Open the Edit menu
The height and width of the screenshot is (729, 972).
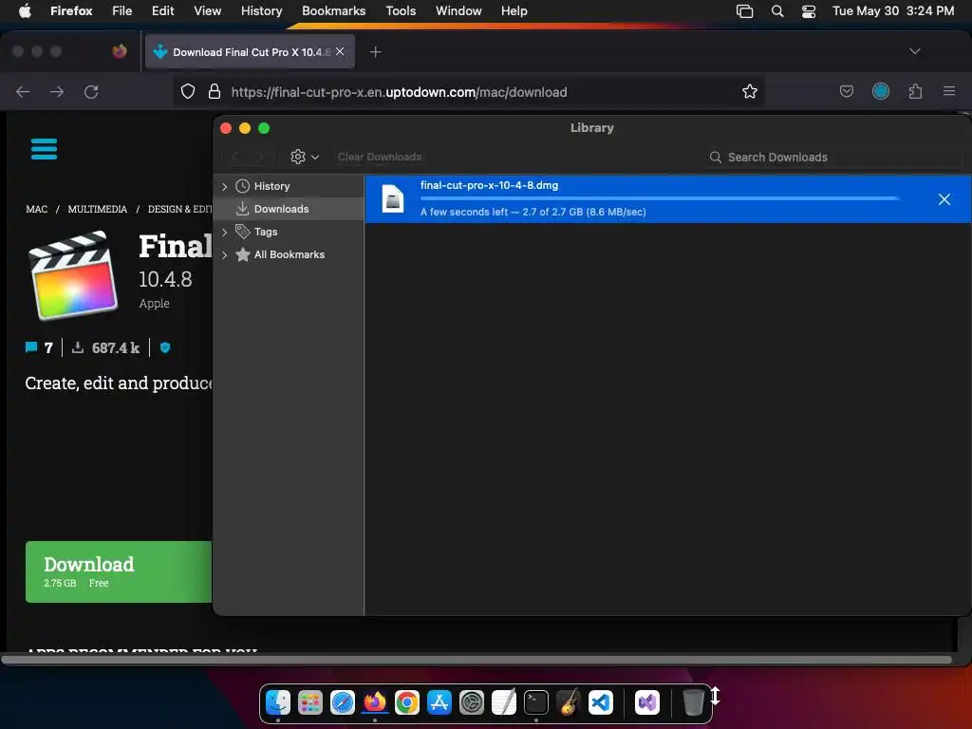[x=162, y=10]
